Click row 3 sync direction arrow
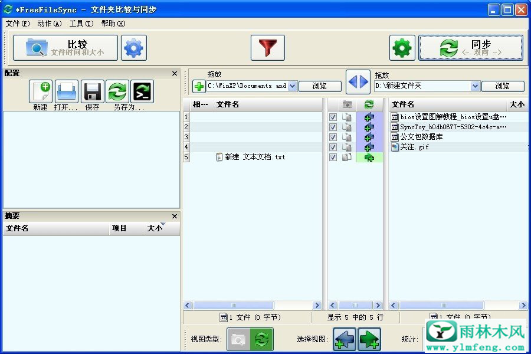The image size is (531, 354). click(369, 137)
